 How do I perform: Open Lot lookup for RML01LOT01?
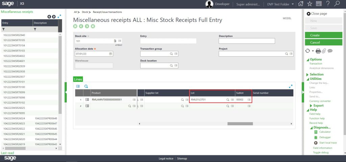coord(228,100)
